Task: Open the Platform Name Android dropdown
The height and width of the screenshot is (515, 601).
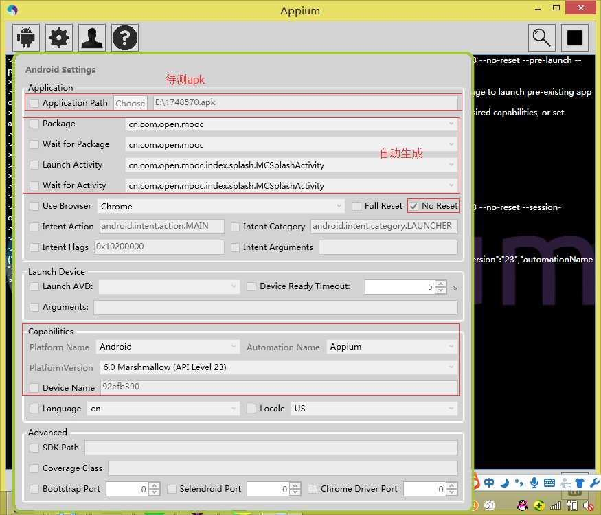Action: click(168, 347)
